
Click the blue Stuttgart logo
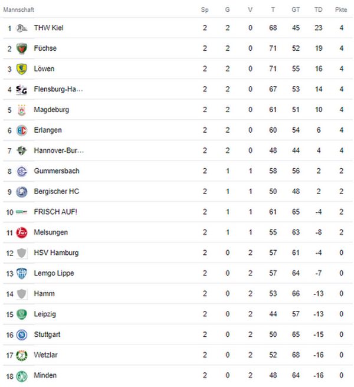pyautogui.click(x=21, y=334)
